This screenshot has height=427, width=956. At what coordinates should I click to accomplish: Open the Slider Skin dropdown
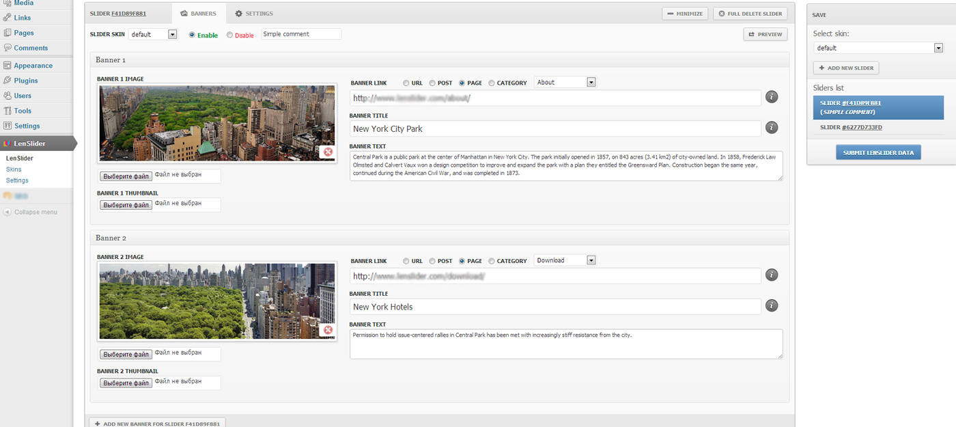pyautogui.click(x=153, y=34)
